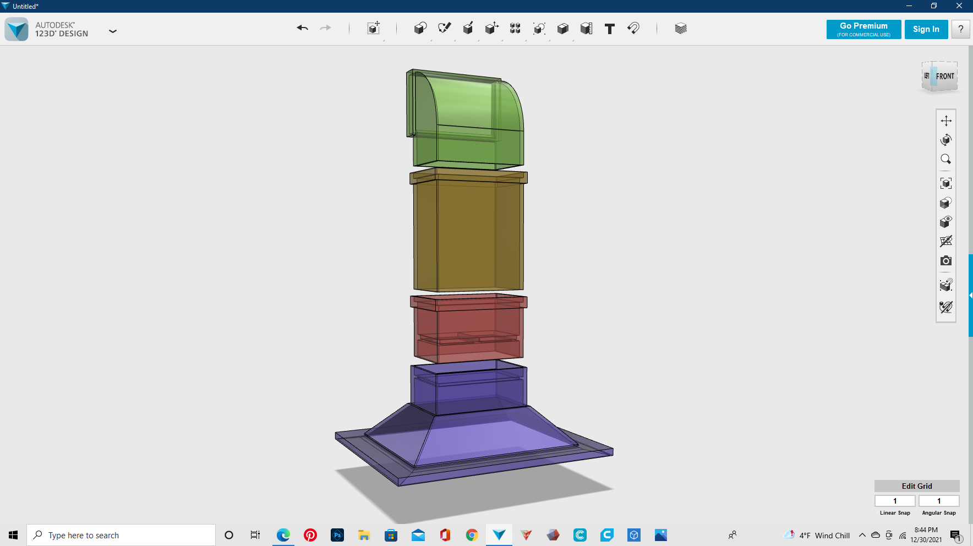Undo the last action
Image resolution: width=973 pixels, height=546 pixels.
tap(302, 28)
